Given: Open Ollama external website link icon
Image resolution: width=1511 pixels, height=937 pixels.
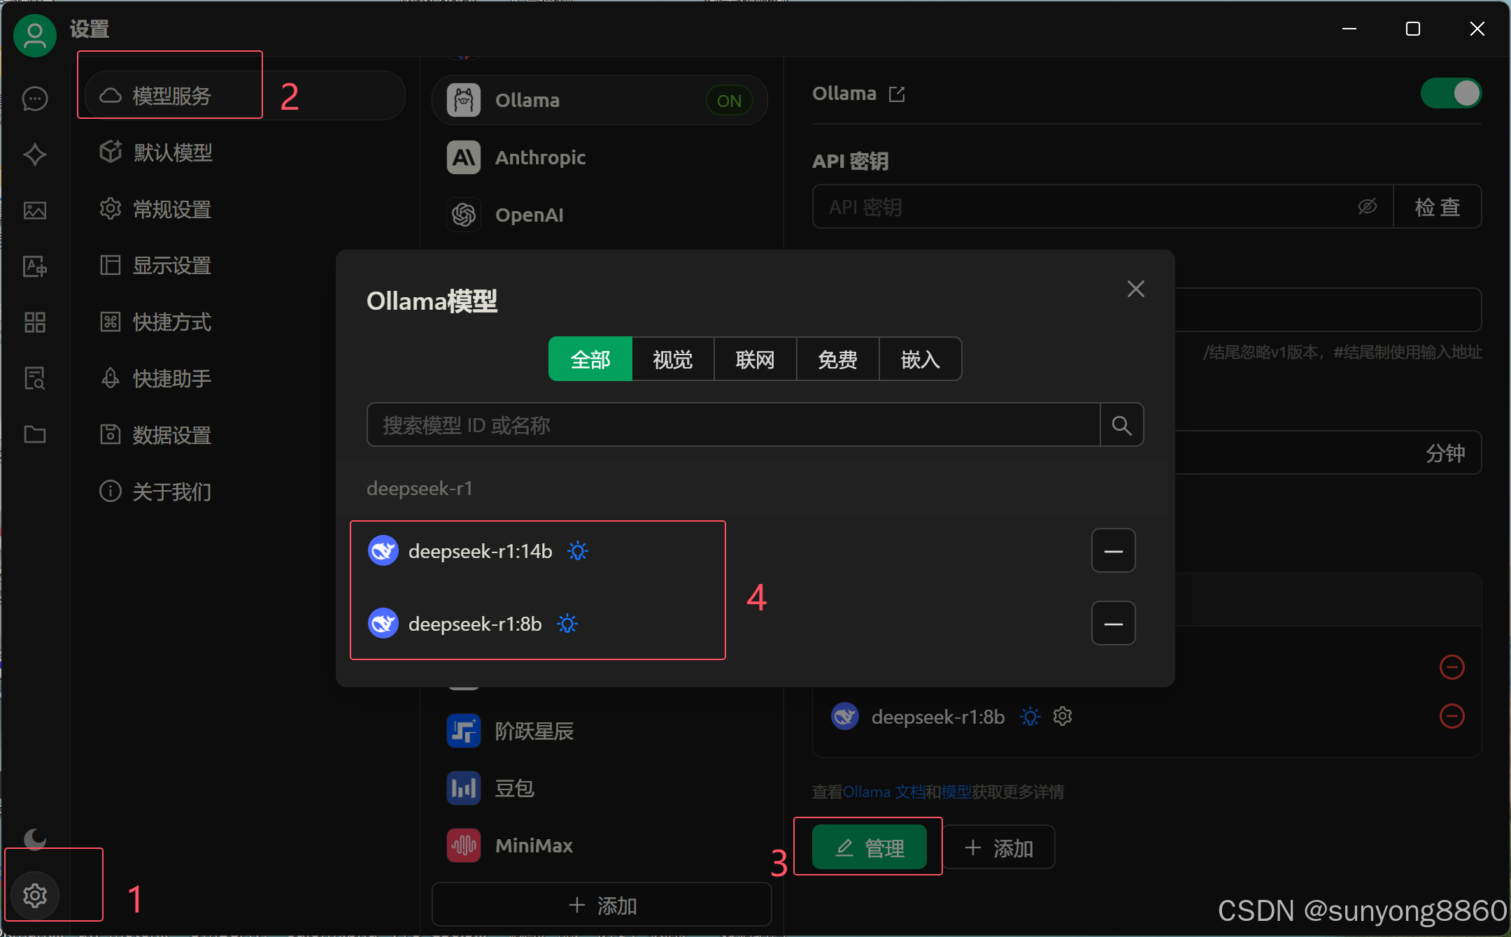Looking at the screenshot, I should click(x=897, y=94).
